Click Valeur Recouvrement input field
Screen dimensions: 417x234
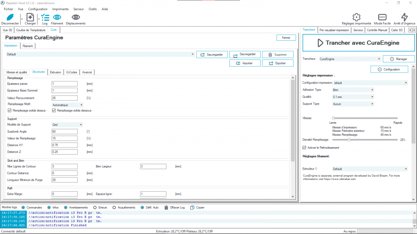tap(65, 98)
